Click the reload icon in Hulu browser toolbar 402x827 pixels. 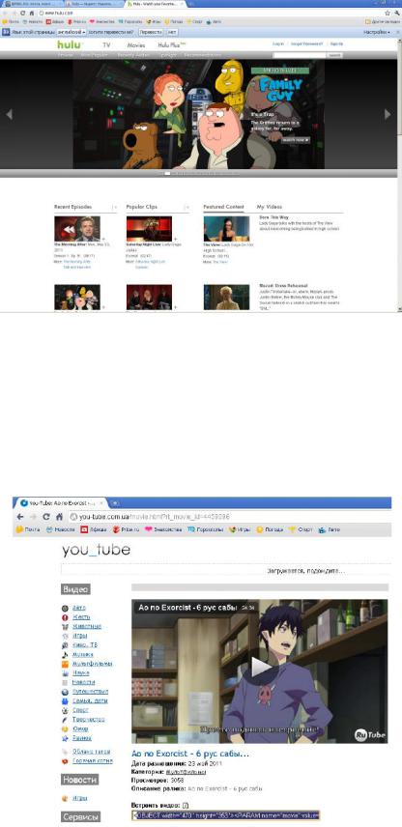pyautogui.click(x=22, y=13)
